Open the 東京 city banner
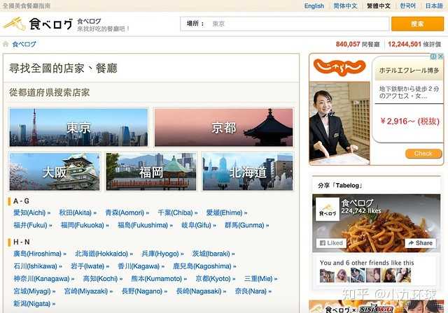Screen dimensions: 448x313 click(78, 127)
